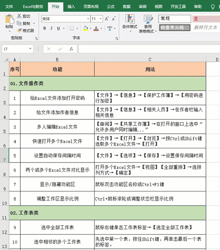Select the Cut scissors icon
This screenshot has height=250, width=220.
coord(19,16)
